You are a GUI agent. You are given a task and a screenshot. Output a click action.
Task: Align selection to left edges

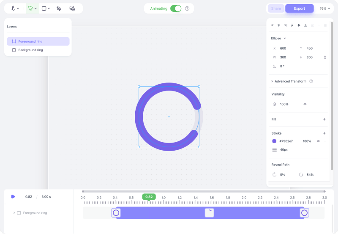272,25
